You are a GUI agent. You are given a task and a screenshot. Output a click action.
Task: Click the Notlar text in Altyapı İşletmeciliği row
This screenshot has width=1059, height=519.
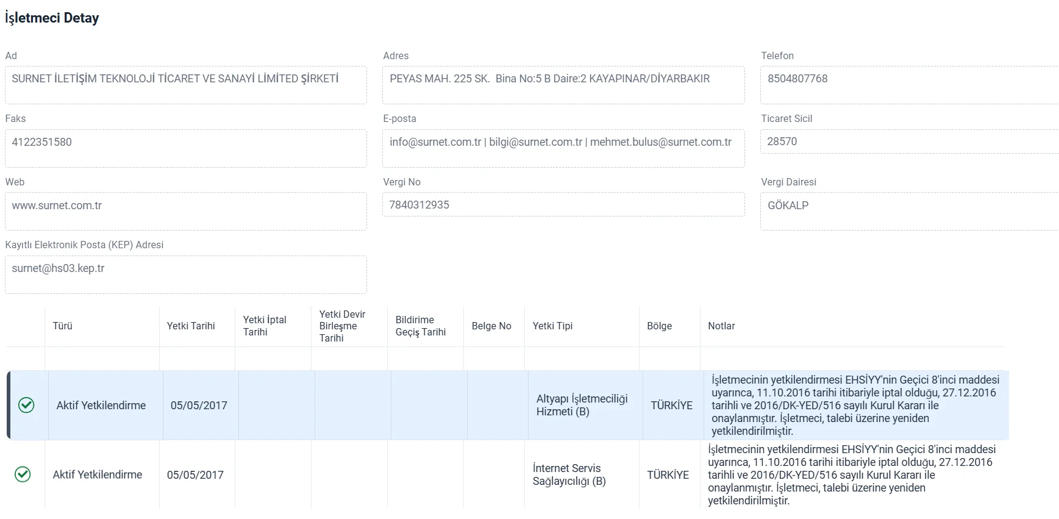point(855,406)
